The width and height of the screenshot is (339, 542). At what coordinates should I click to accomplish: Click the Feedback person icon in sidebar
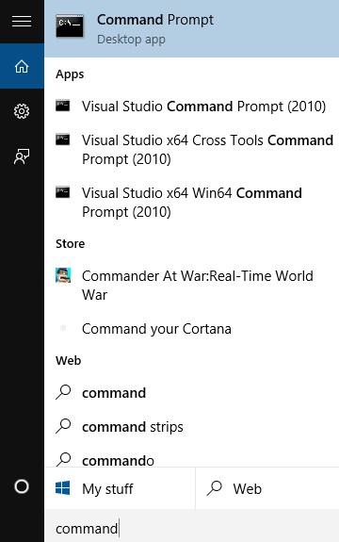[22, 156]
